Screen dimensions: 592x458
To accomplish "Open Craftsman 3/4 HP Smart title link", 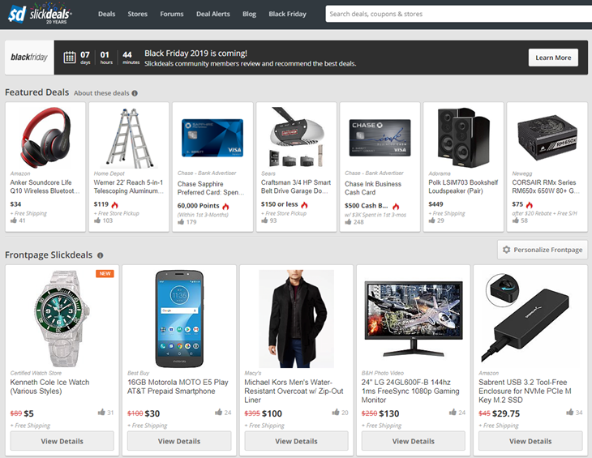I will (x=296, y=186).
